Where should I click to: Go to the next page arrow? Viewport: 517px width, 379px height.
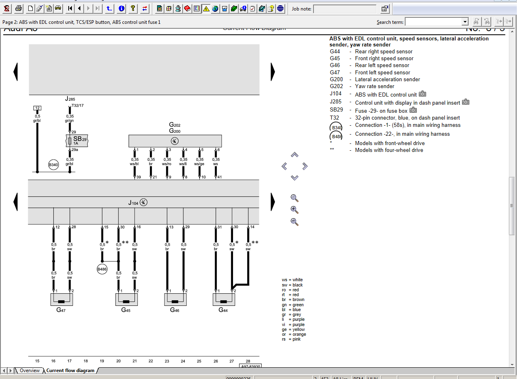coord(88,8)
